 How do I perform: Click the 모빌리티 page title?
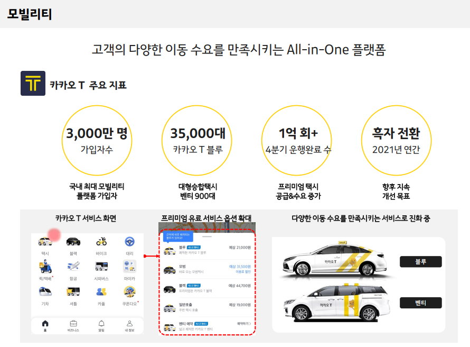(x=30, y=14)
